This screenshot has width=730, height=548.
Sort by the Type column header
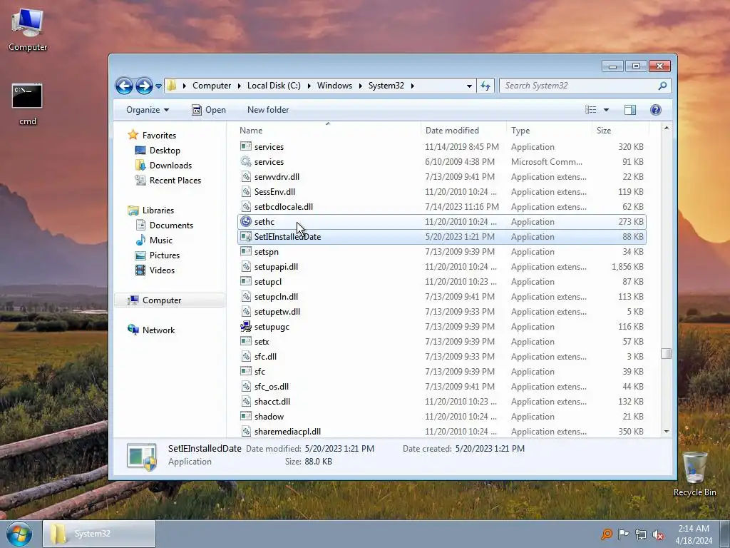coord(550,131)
